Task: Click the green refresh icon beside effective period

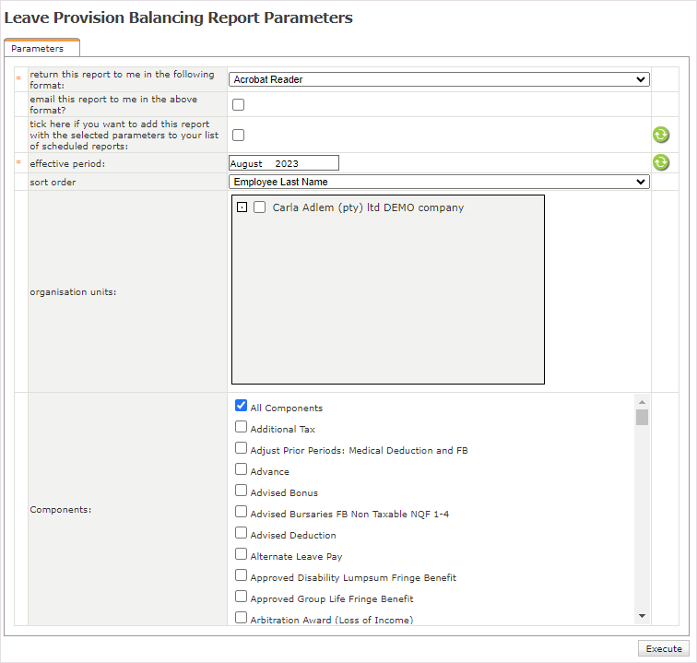Action: click(661, 162)
